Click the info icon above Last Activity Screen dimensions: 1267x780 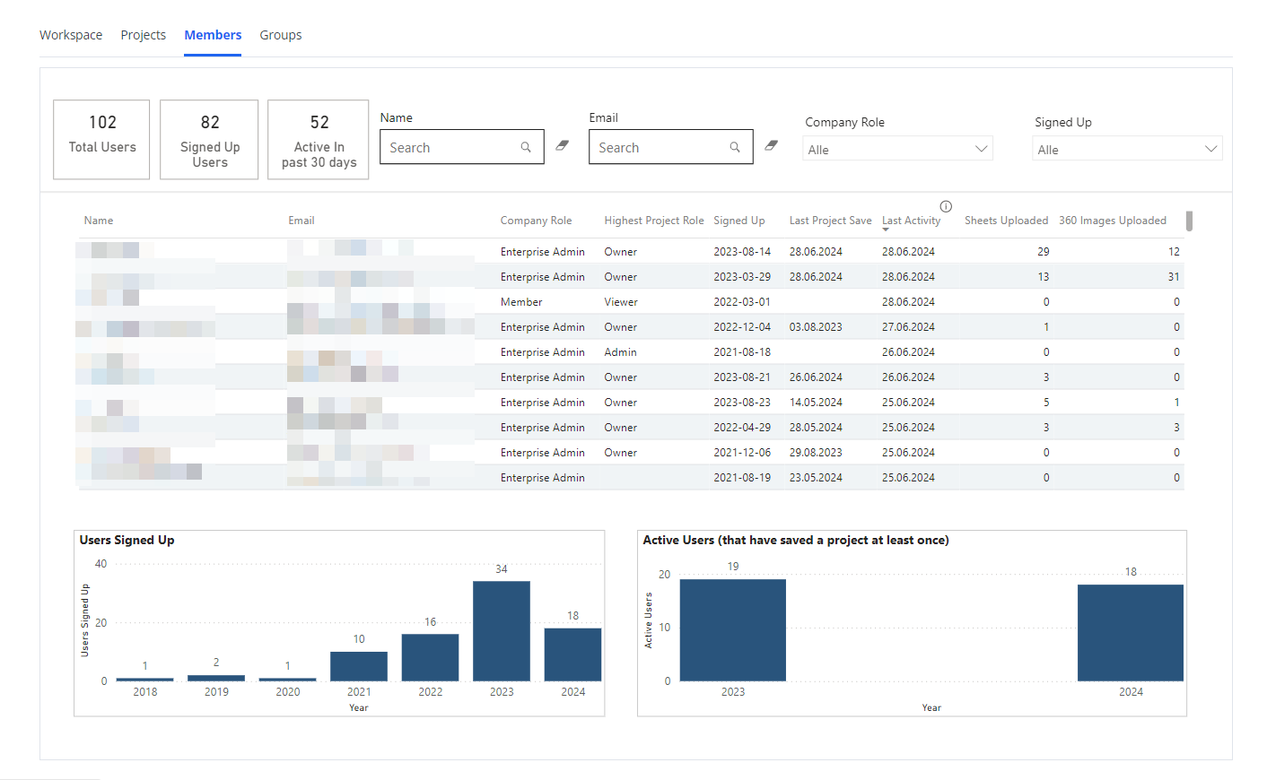click(x=946, y=206)
